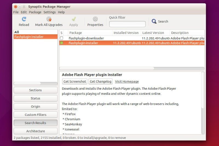This screenshot has width=219, height=146.
Task: Close the Synaptic Package Manager window
Action: pyautogui.click(x=16, y=6)
